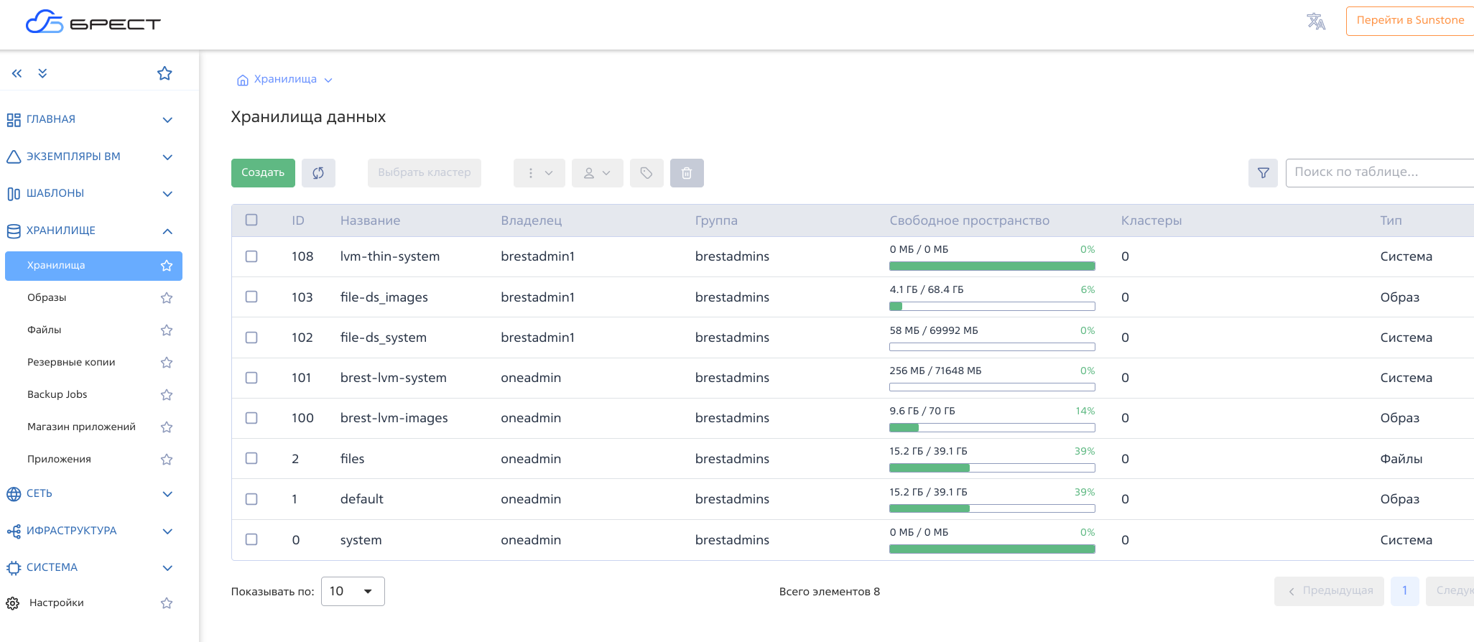This screenshot has width=1474, height=642.
Task: Click the БРЕСТ logo
Action: point(93,23)
